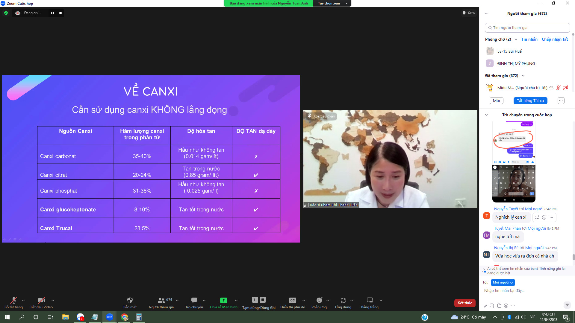Pause the recording in top-left indicator
The width and height of the screenshot is (575, 323).
[52, 13]
